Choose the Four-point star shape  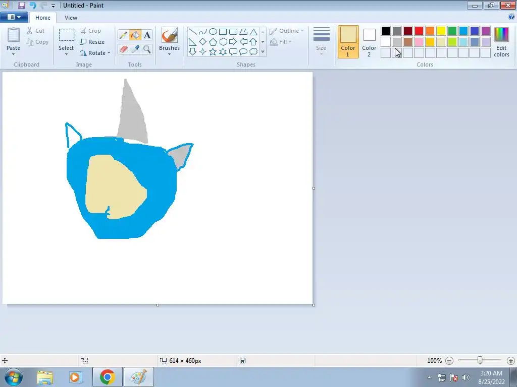[203, 52]
